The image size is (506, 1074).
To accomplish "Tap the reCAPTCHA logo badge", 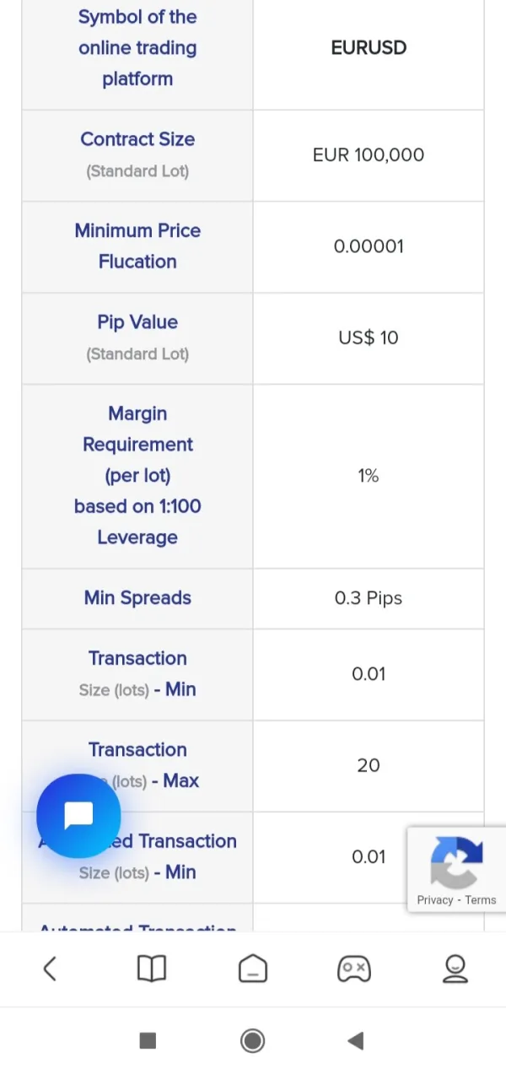I will tap(456, 861).
